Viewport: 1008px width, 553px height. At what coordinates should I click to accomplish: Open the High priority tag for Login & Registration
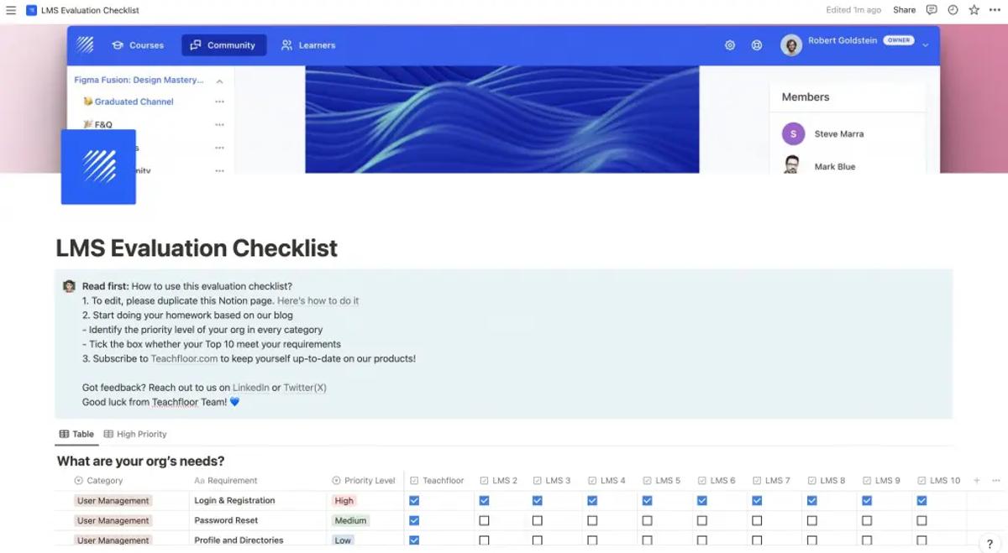(x=344, y=501)
